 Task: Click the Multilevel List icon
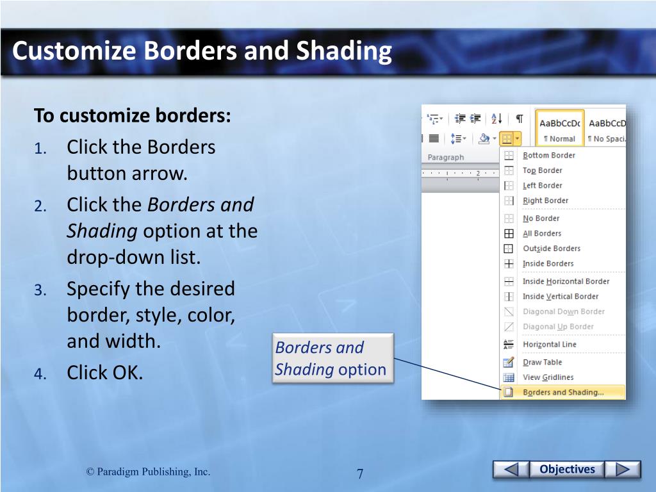point(432,119)
